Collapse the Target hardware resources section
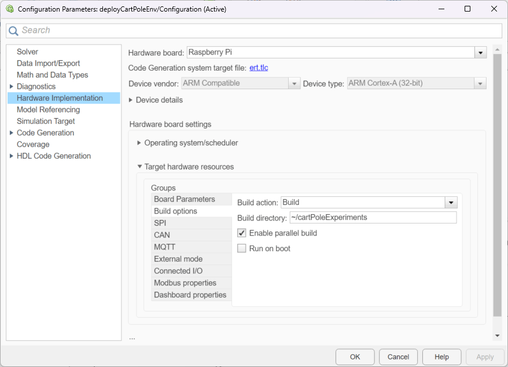 [x=139, y=167]
